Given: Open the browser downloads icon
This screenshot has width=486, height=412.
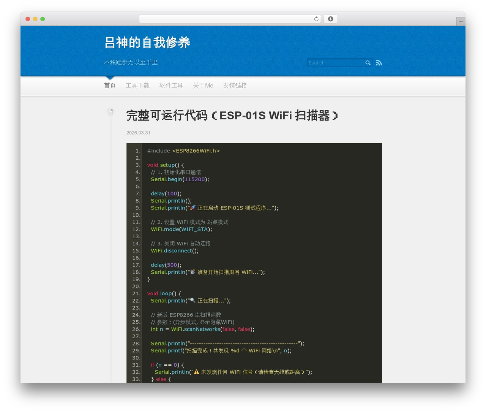Looking at the screenshot, I should (x=330, y=19).
